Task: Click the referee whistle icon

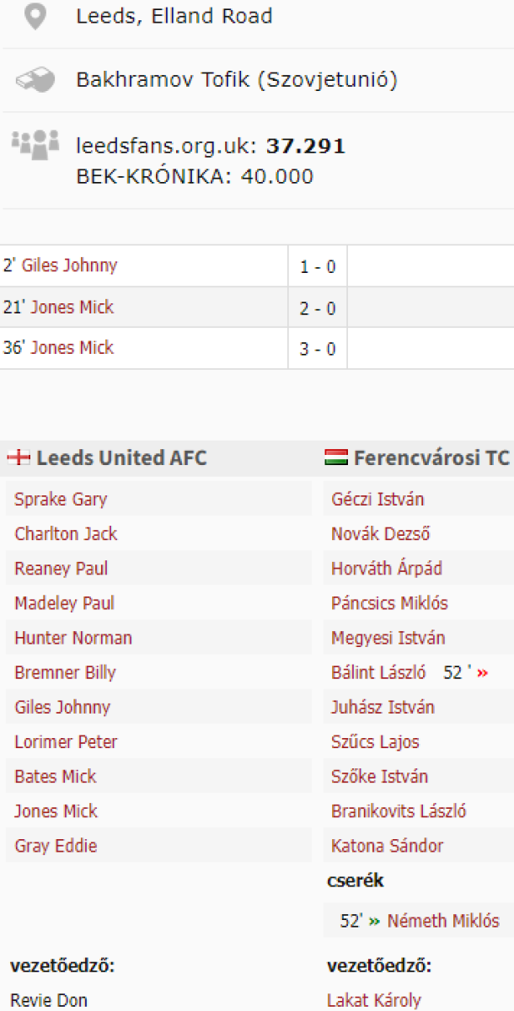Action: (x=35, y=80)
